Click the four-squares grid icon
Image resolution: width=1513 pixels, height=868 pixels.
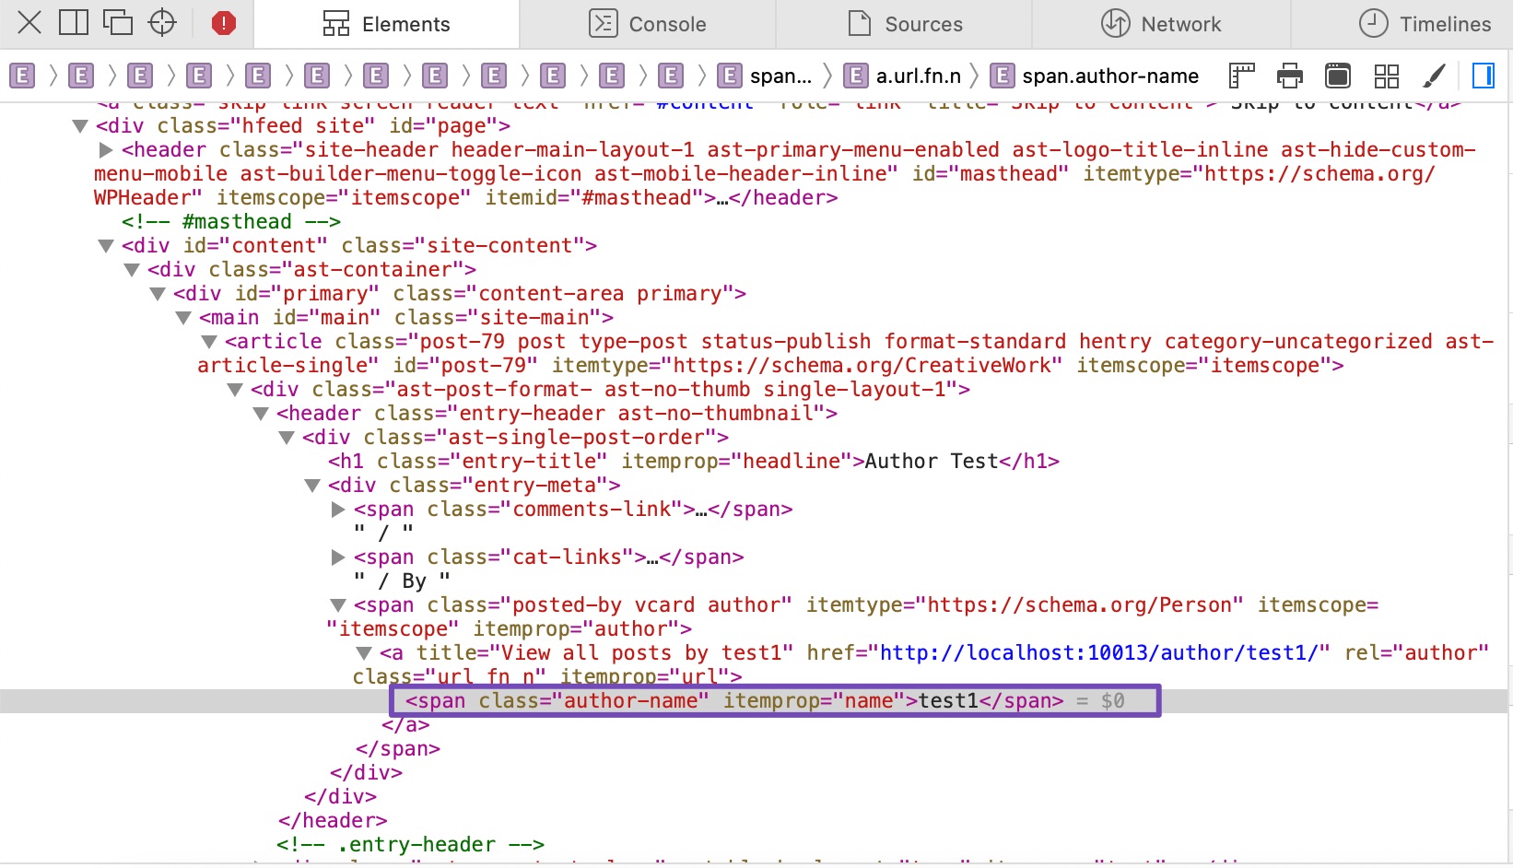coord(1386,76)
